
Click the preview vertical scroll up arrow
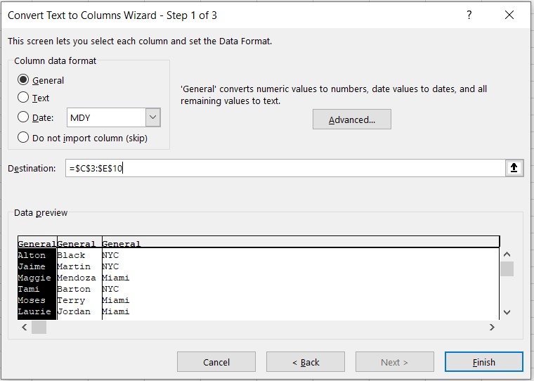[507, 254]
